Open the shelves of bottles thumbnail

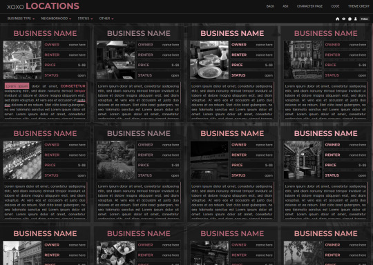22,160
